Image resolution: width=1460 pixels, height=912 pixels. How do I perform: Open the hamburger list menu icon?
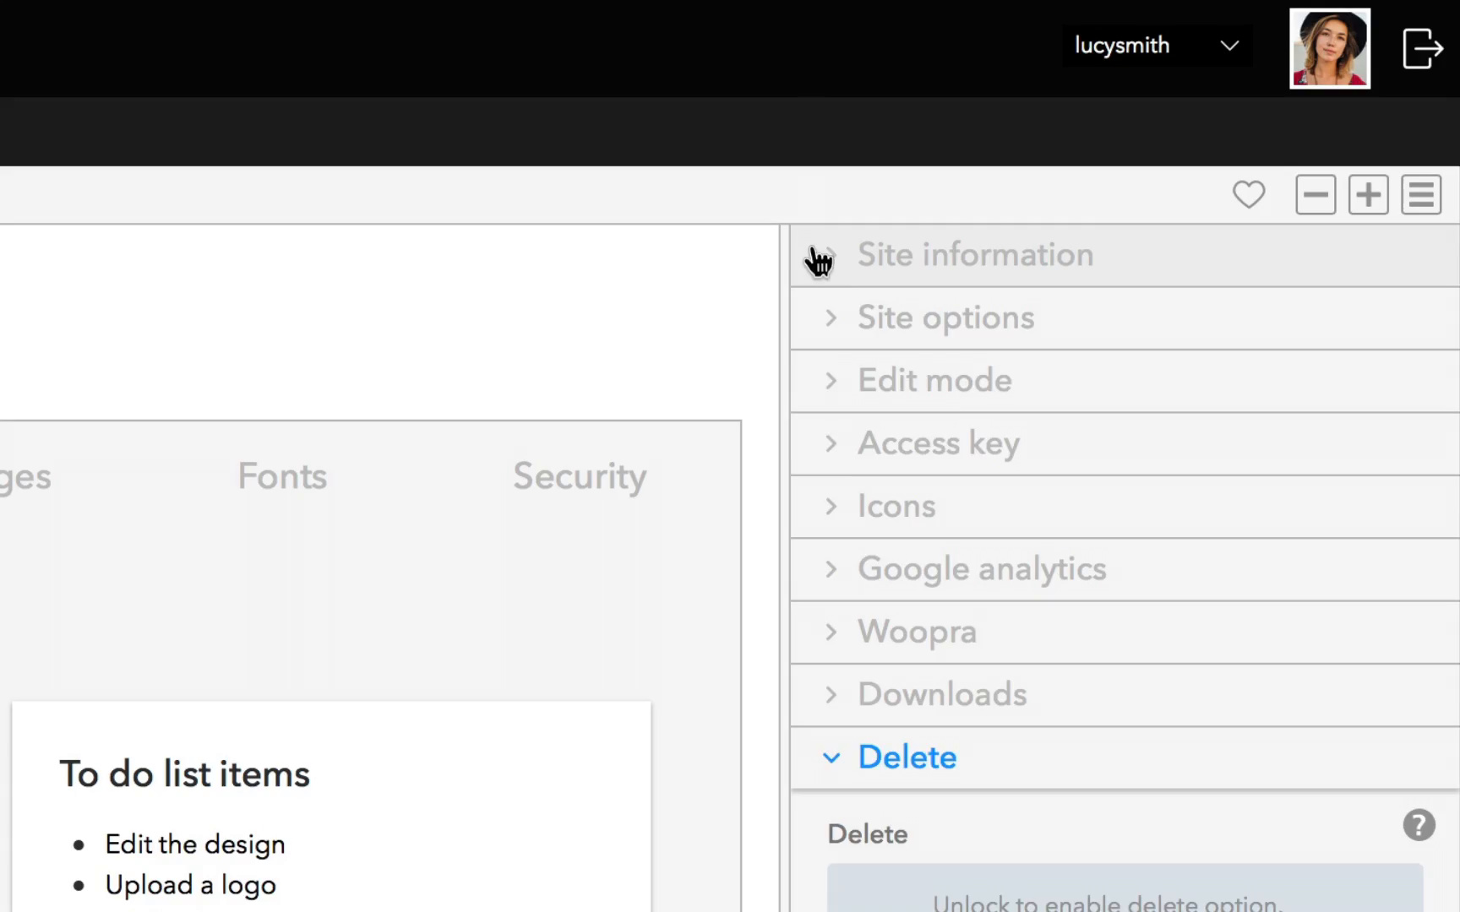pyautogui.click(x=1421, y=195)
